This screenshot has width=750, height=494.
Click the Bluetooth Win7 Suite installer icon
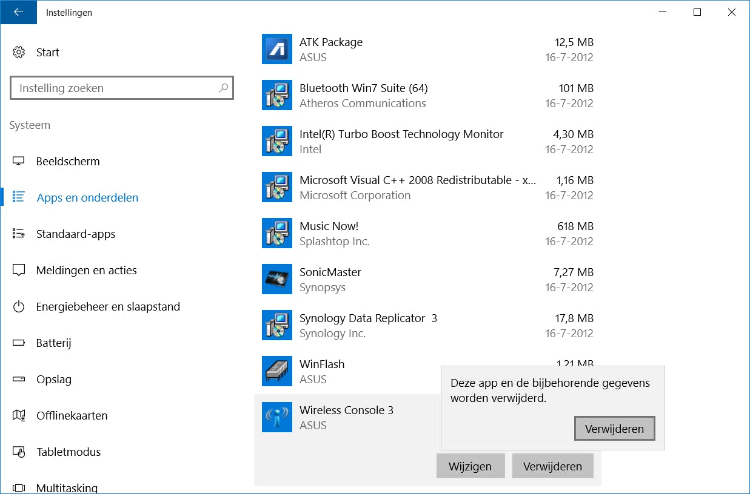tap(277, 96)
